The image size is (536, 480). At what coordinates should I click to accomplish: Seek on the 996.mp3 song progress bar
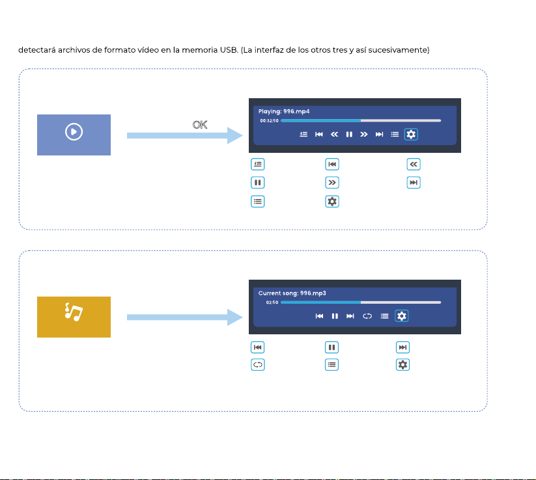tap(361, 302)
